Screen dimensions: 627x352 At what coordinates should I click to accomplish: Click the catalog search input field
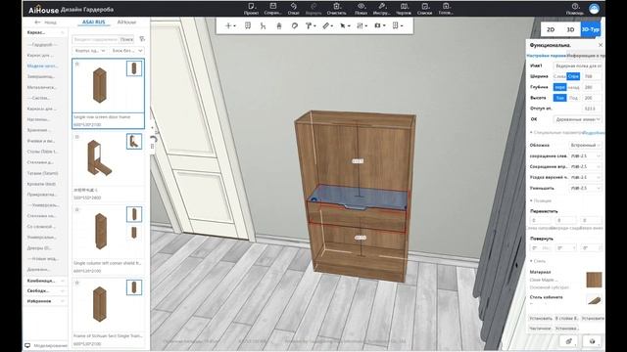pyautogui.click(x=96, y=39)
